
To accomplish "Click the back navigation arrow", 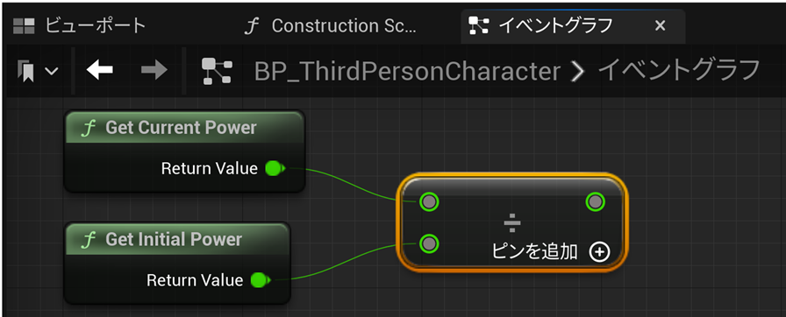I will (x=99, y=71).
